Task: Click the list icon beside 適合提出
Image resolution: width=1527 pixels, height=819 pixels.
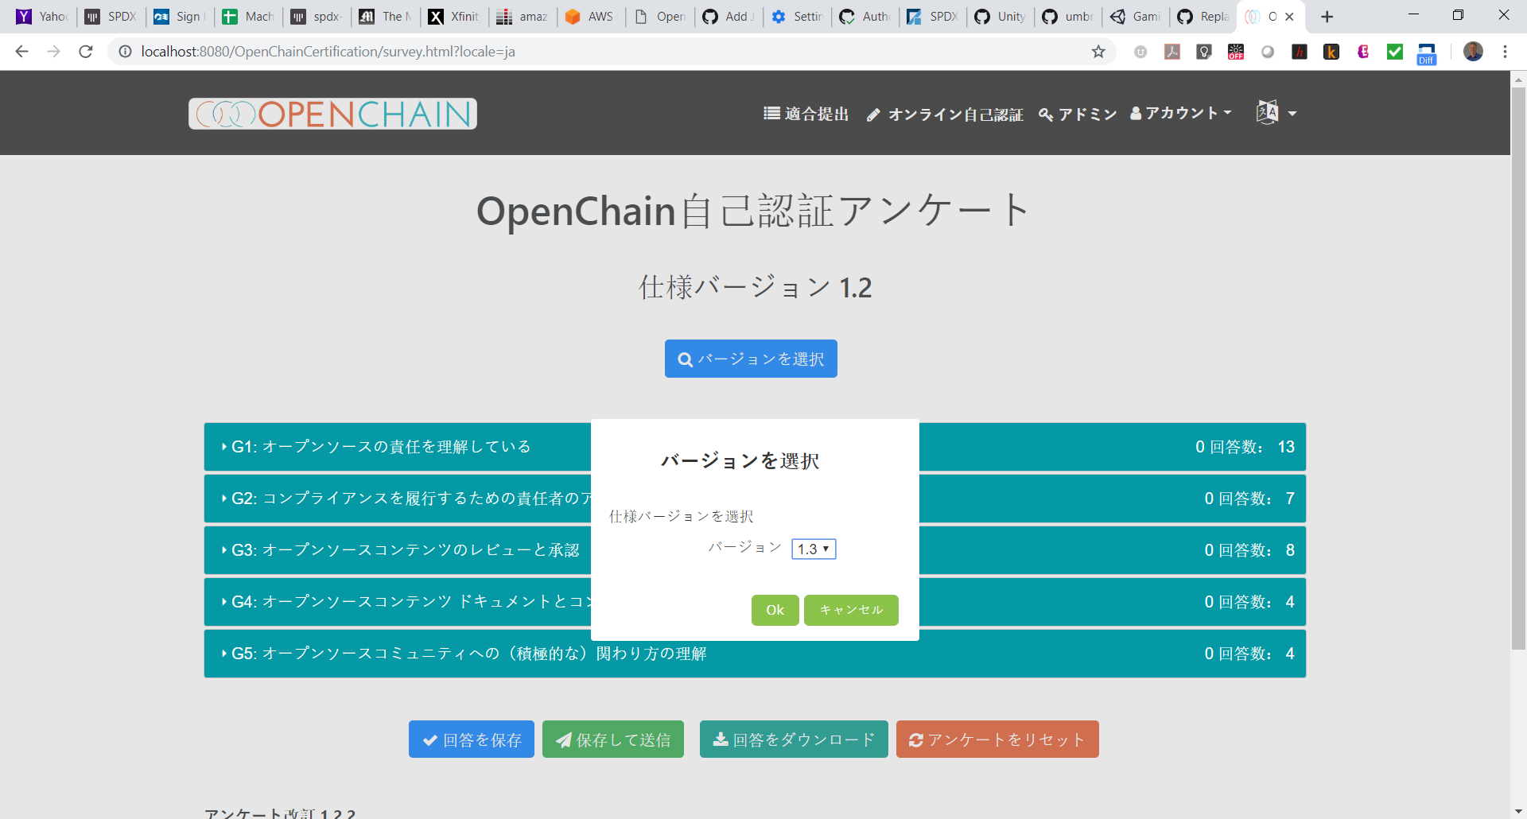Action: tap(771, 112)
